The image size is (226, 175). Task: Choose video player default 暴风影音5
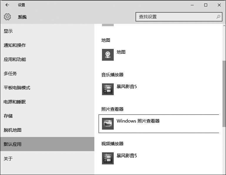pos(159,159)
